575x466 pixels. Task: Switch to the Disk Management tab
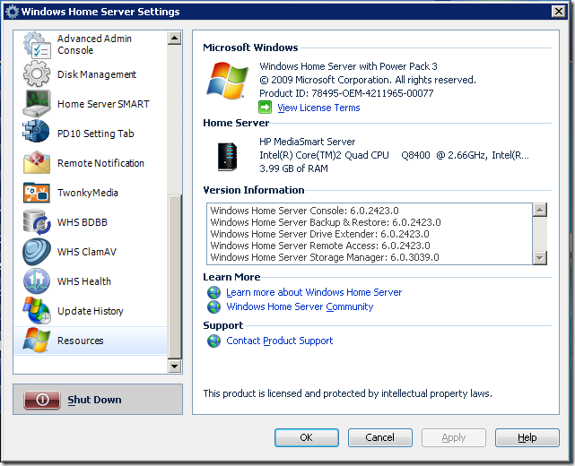97,74
